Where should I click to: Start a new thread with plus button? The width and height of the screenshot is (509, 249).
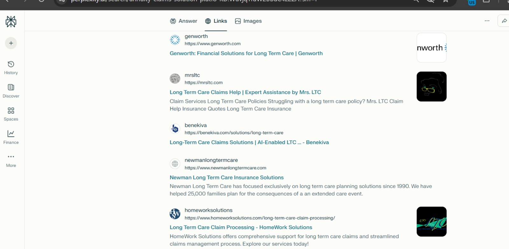tap(11, 43)
